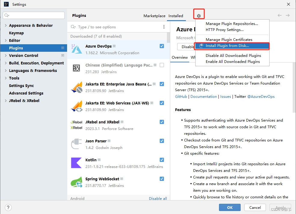Select Enable All Downloaded Plugins
The height and width of the screenshot is (214, 296).
pos(232,62)
